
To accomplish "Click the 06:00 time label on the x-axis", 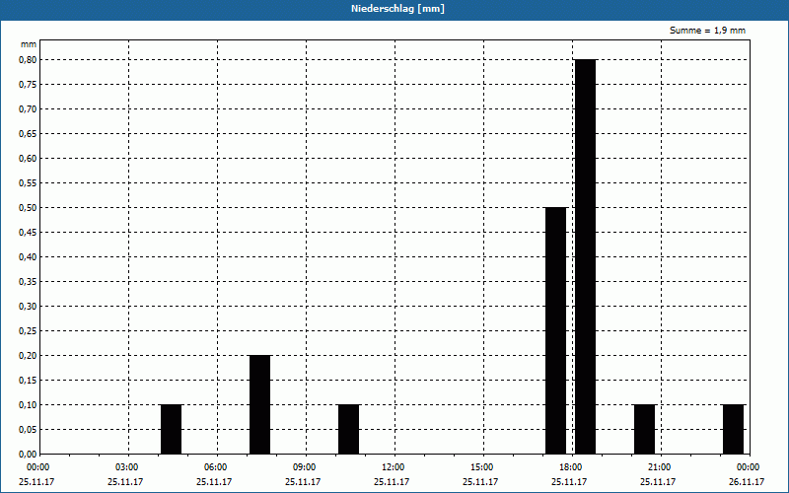I will (x=216, y=467).
